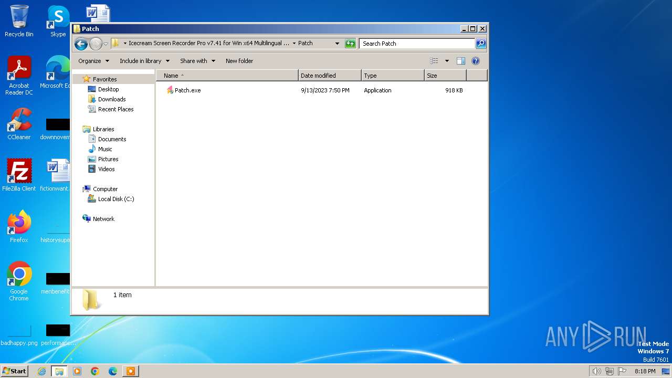Screen dimensions: 672x378
Task: Open the Pictures library
Action: tap(108, 159)
